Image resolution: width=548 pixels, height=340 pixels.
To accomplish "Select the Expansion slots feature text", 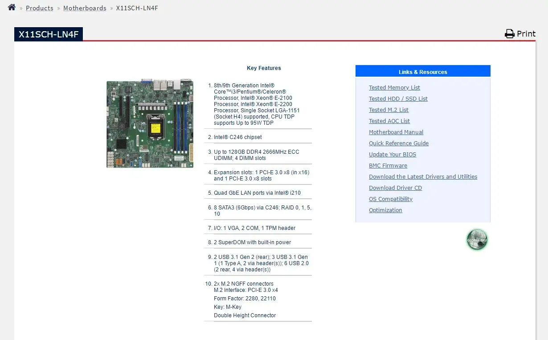I will click(262, 176).
